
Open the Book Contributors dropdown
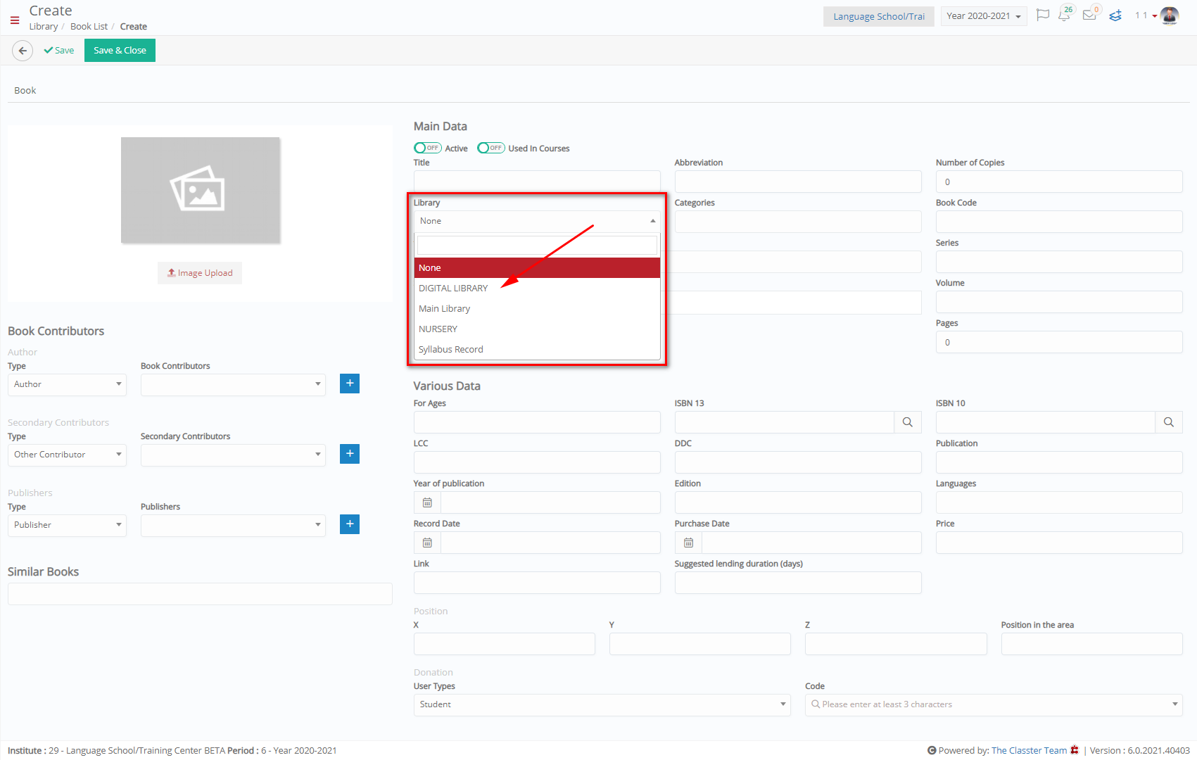[x=233, y=384]
